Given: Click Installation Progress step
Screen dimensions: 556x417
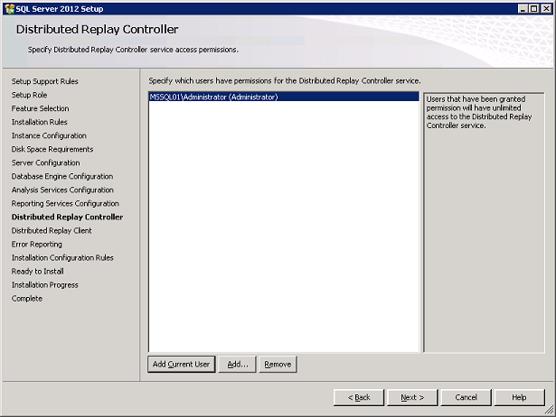Looking at the screenshot, I should (x=44, y=285).
